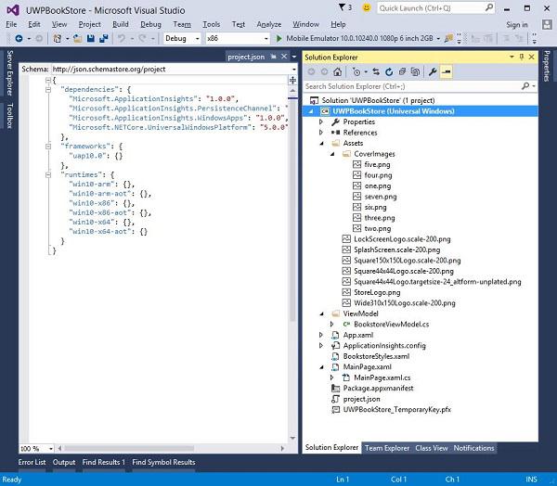Click the Sign in link
Screen dimensions: 557x486
click(x=517, y=24)
